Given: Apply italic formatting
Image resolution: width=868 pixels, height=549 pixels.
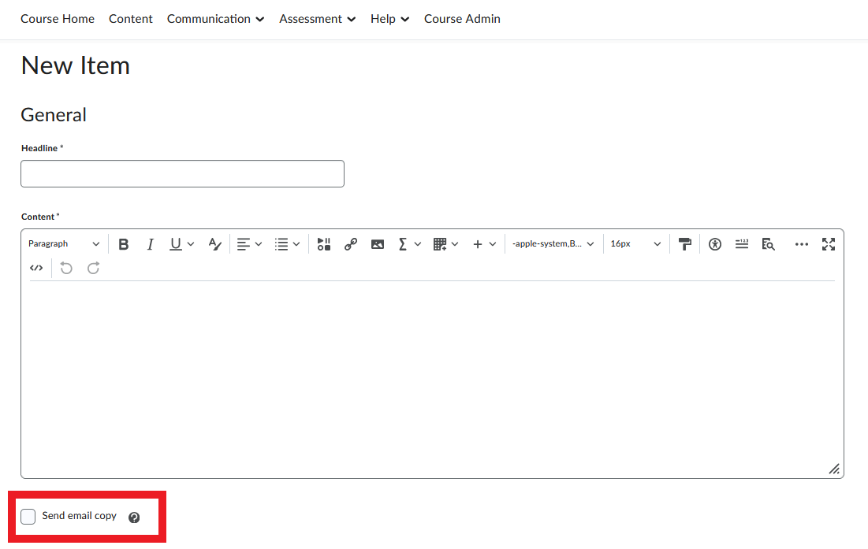Looking at the screenshot, I should [150, 244].
